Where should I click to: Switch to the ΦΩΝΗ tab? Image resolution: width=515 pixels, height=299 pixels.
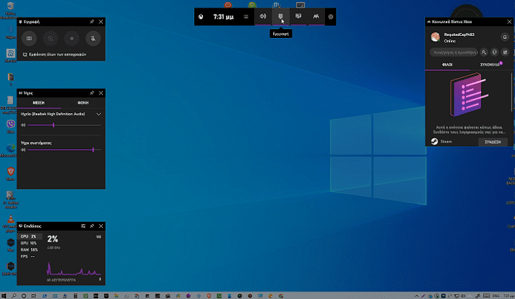coord(83,103)
